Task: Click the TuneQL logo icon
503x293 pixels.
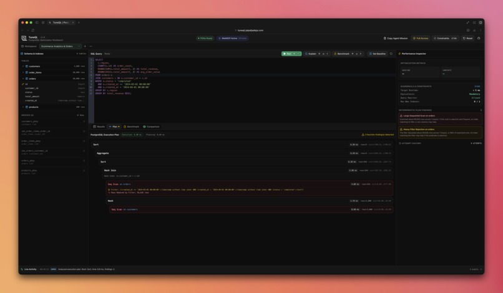Action: (24, 38)
